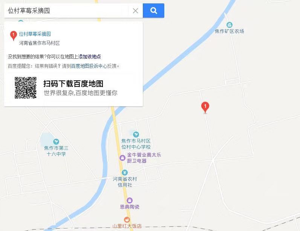Open the 位村草莓采摘园 result link

[x=35, y=34]
